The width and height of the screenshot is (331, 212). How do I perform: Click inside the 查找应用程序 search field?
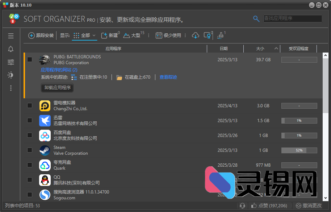pyautogui.click(x=292, y=18)
